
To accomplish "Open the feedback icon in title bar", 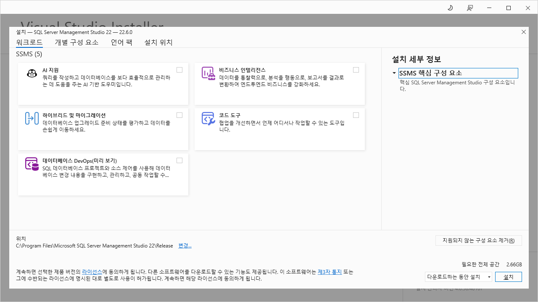I will click(x=470, y=8).
